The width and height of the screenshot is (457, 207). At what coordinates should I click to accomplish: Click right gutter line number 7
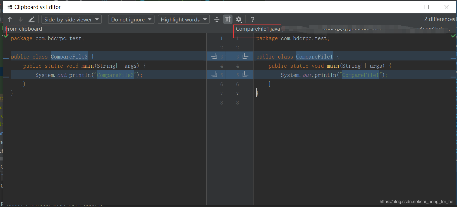pos(238,94)
